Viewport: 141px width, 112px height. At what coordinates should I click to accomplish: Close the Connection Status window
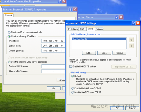(121, 17)
